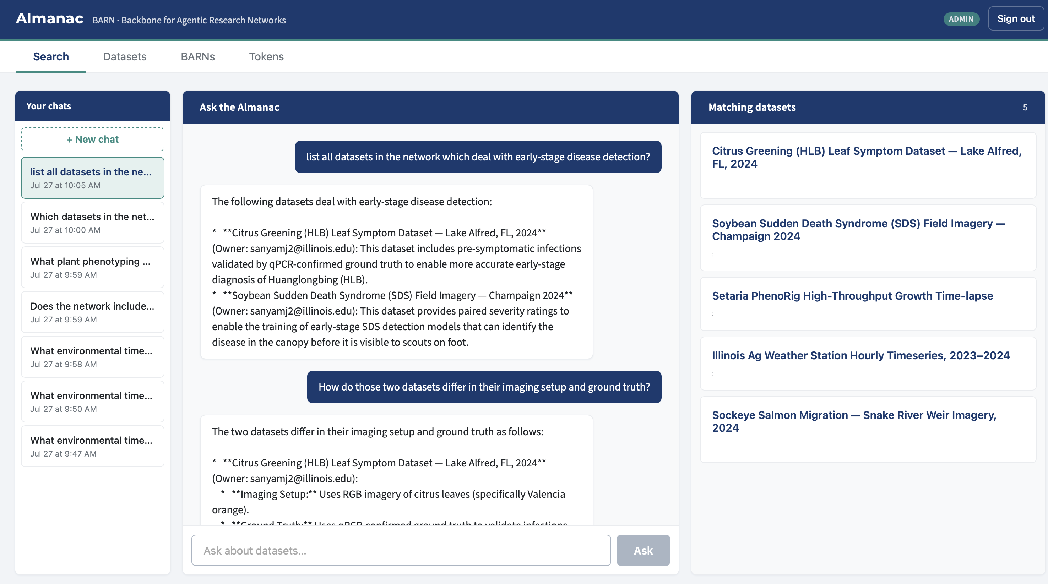This screenshot has height=584, width=1048.
Task: Click timestamp 'Jul 27 at 10:00 AM'
Action: coord(65,230)
